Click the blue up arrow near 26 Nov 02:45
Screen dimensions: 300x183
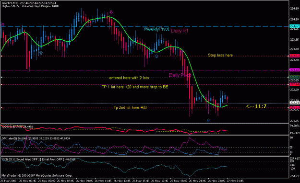tap(41, 53)
